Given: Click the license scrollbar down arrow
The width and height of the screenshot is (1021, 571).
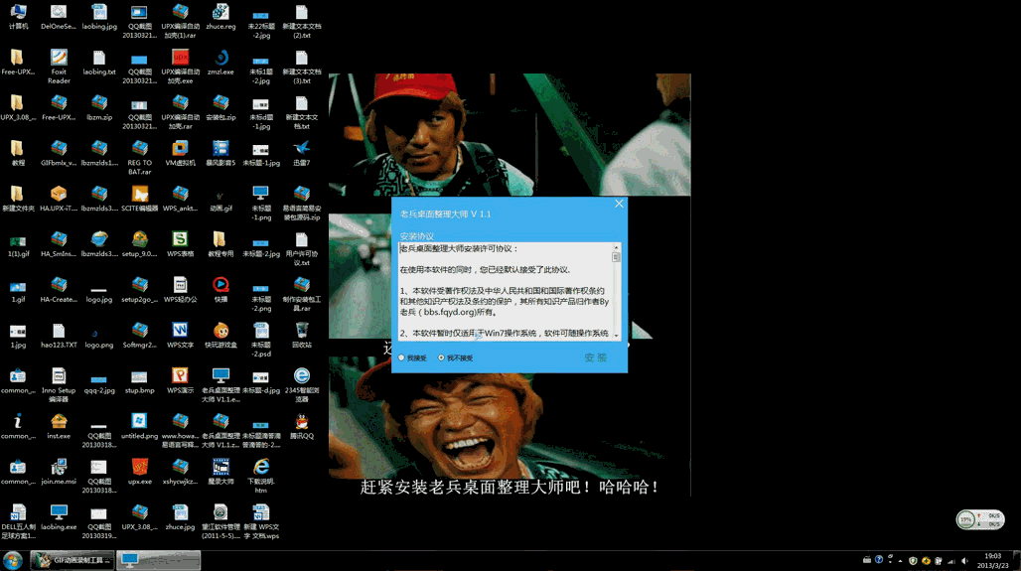Looking at the screenshot, I should click(x=616, y=335).
